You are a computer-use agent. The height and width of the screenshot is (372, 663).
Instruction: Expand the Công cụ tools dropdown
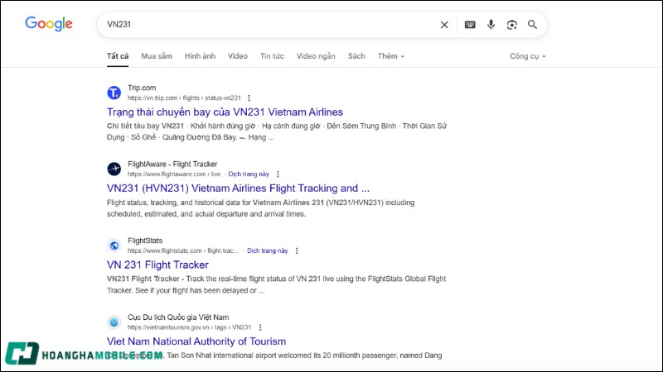click(528, 56)
